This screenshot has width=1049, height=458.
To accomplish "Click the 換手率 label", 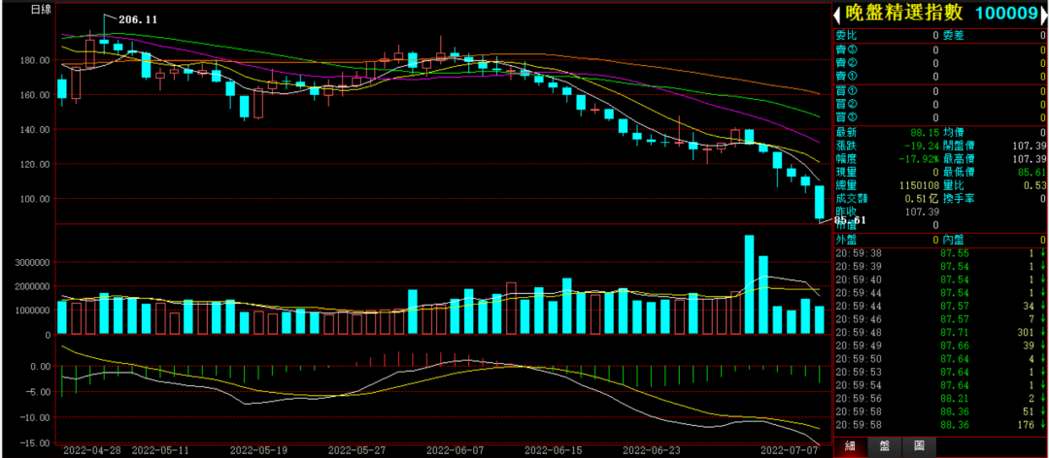I will (959, 199).
